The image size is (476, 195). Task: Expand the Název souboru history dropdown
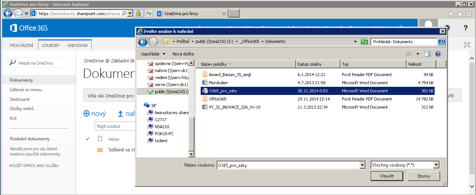362,165
